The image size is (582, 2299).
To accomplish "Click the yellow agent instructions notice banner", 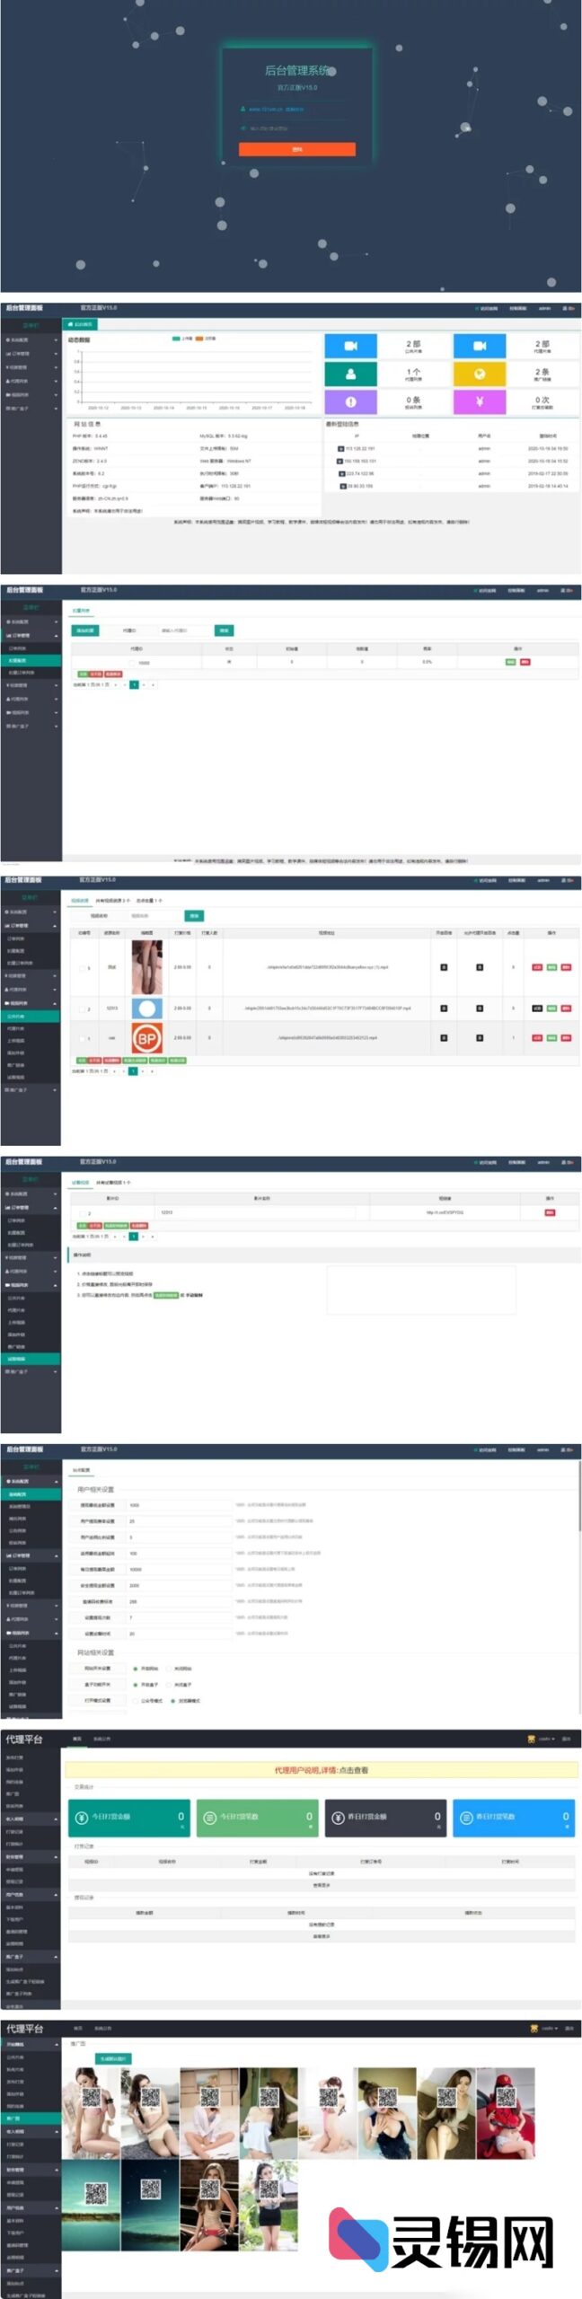I will point(321,1770).
